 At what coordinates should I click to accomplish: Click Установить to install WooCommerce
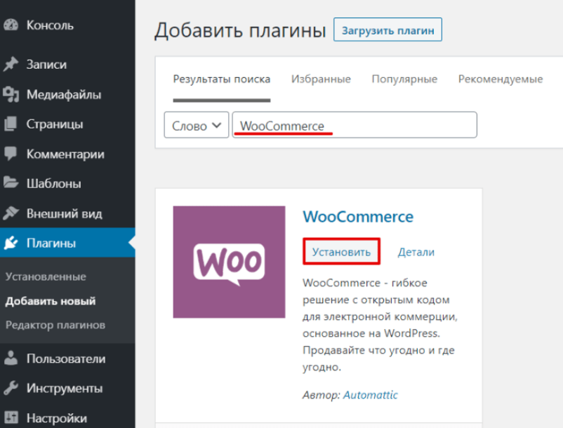point(341,252)
